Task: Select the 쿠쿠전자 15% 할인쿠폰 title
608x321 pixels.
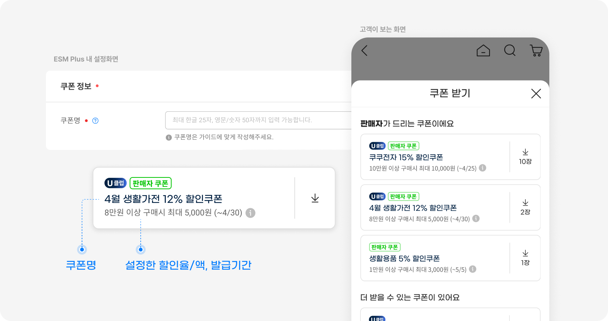Action: [406, 157]
